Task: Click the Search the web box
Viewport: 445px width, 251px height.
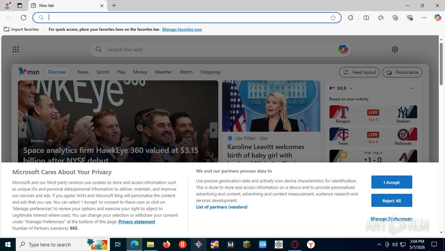Action: [220, 49]
